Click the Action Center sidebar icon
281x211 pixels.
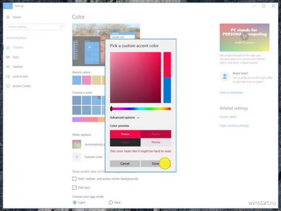8,86
